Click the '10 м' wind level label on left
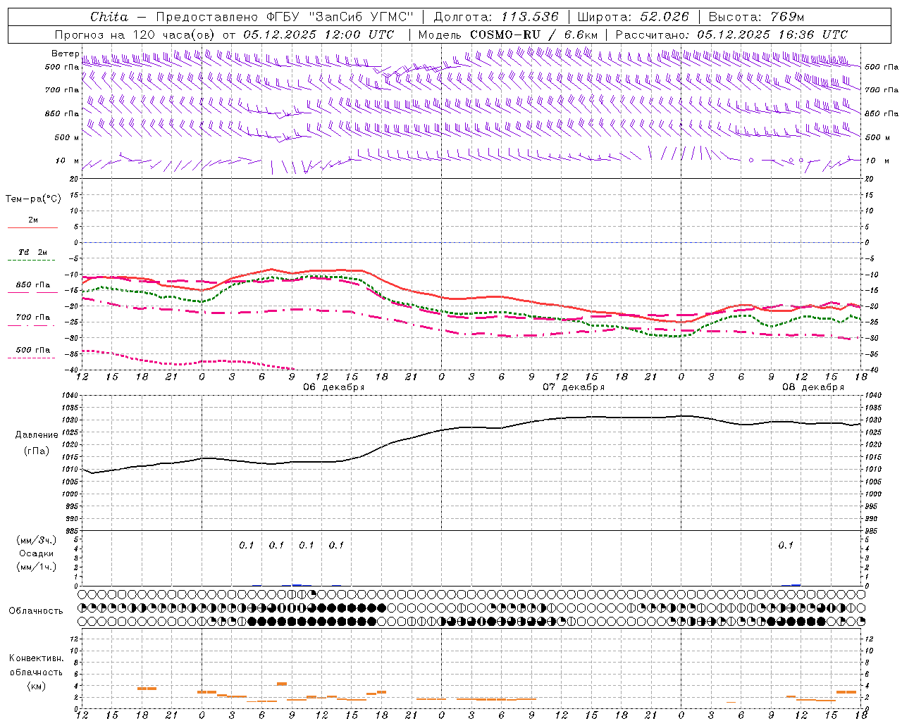This screenshot has width=902, height=721. (x=68, y=161)
